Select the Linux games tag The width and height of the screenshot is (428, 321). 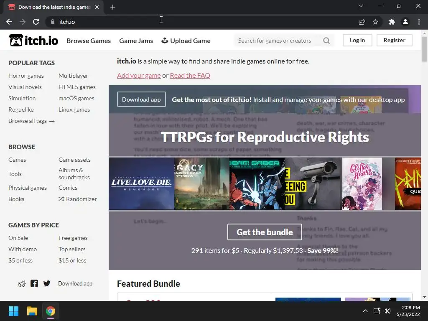[74, 110]
